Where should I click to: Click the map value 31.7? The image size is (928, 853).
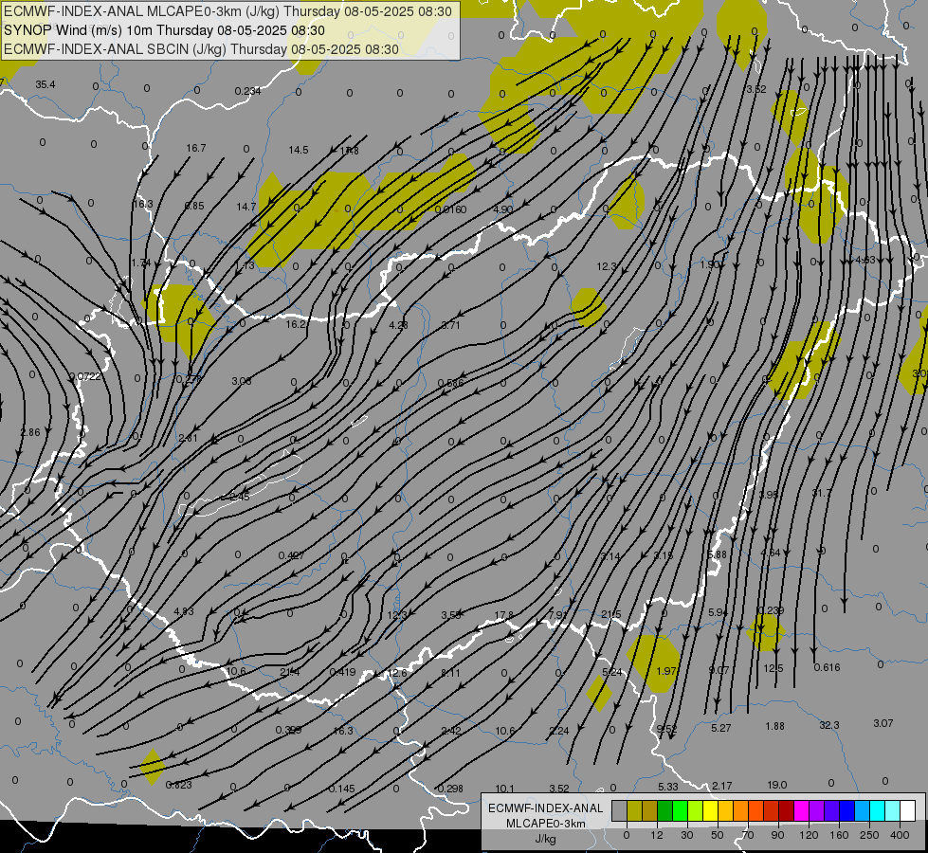pyautogui.click(x=822, y=493)
